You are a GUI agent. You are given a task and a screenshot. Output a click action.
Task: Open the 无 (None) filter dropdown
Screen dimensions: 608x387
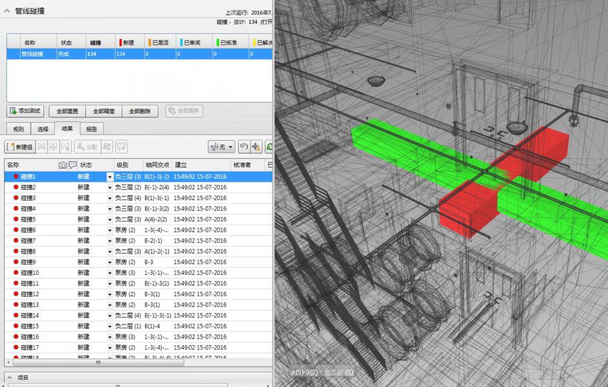click(221, 147)
